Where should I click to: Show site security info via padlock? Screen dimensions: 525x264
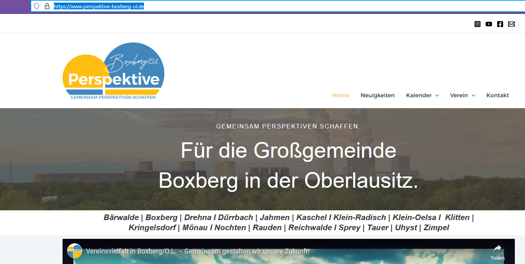pos(47,6)
